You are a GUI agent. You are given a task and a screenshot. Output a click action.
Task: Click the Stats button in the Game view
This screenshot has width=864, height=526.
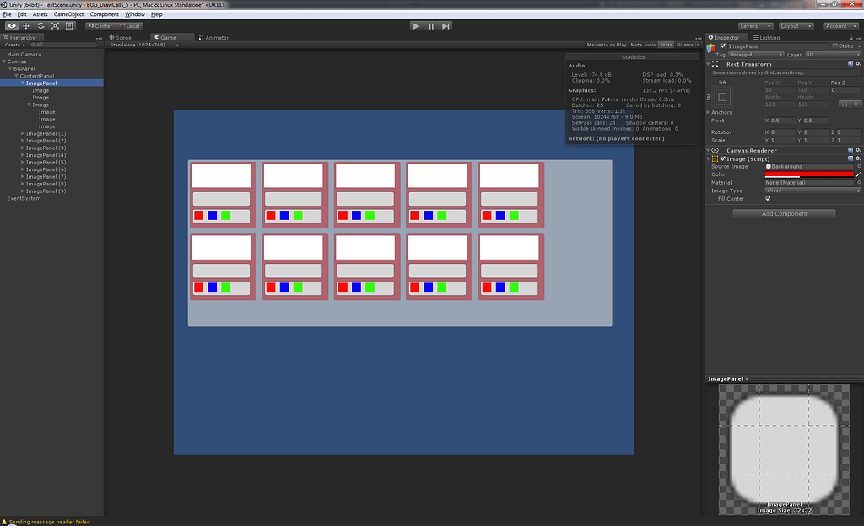pos(667,45)
